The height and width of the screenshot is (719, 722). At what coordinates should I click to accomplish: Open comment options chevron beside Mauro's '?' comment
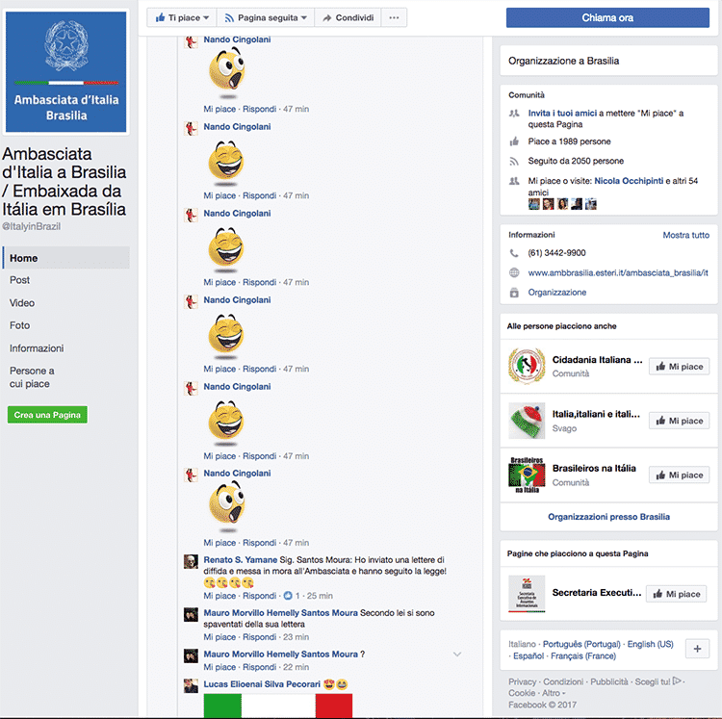point(456,655)
